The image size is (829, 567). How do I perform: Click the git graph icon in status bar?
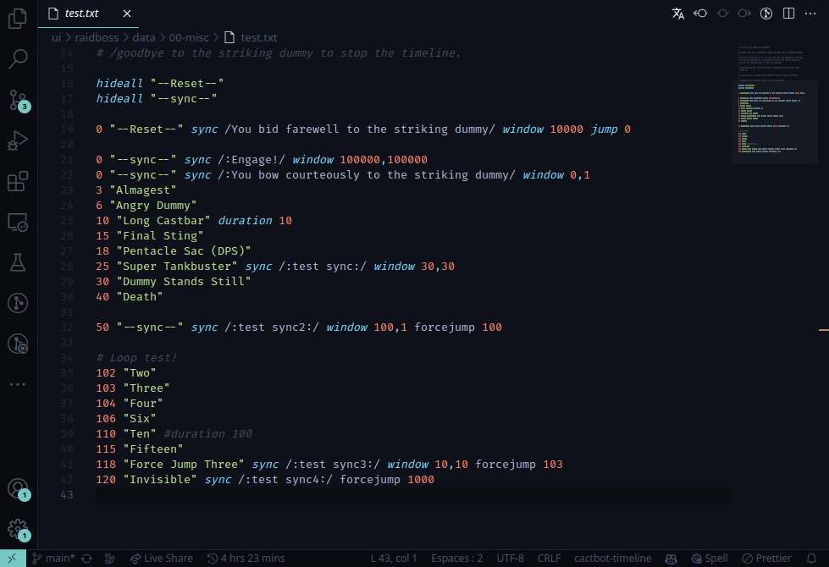(x=110, y=559)
